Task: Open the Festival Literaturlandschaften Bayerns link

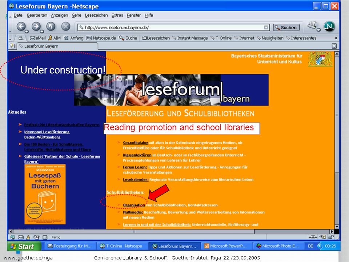Action: (x=62, y=125)
